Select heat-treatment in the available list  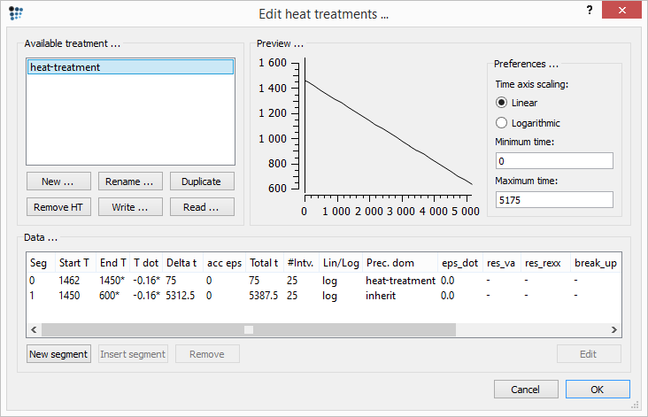click(x=130, y=67)
